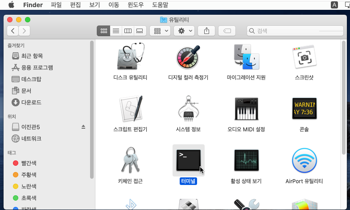Screen dimensions: 350x210
Task: Open the 파일 menu in menu bar
Action: pos(56,5)
